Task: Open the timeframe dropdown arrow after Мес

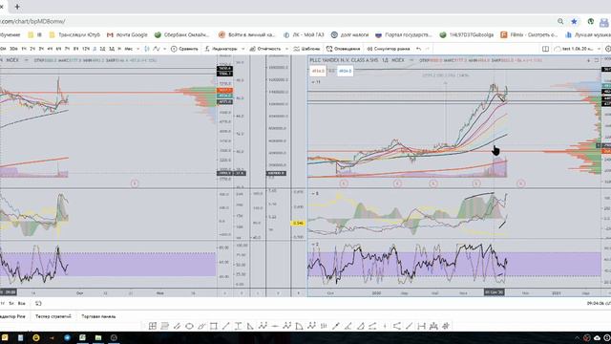Action: (x=137, y=49)
